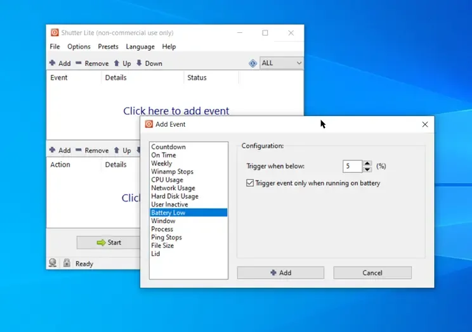Select Lid in the event list

(x=188, y=253)
